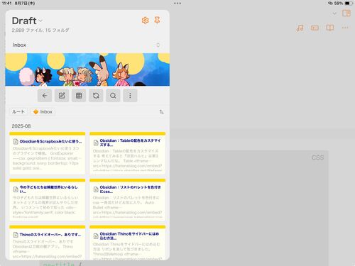Open vault settings gear icon
The image size is (355, 266).
point(145,21)
